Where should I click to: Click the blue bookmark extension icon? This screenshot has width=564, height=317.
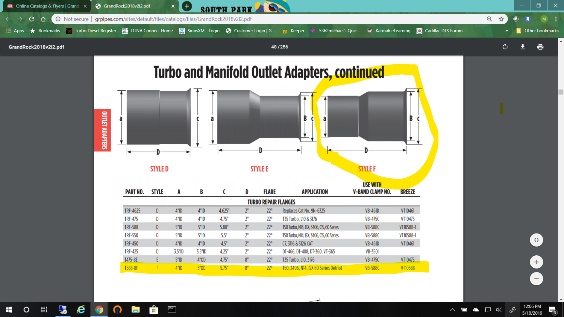point(527,19)
